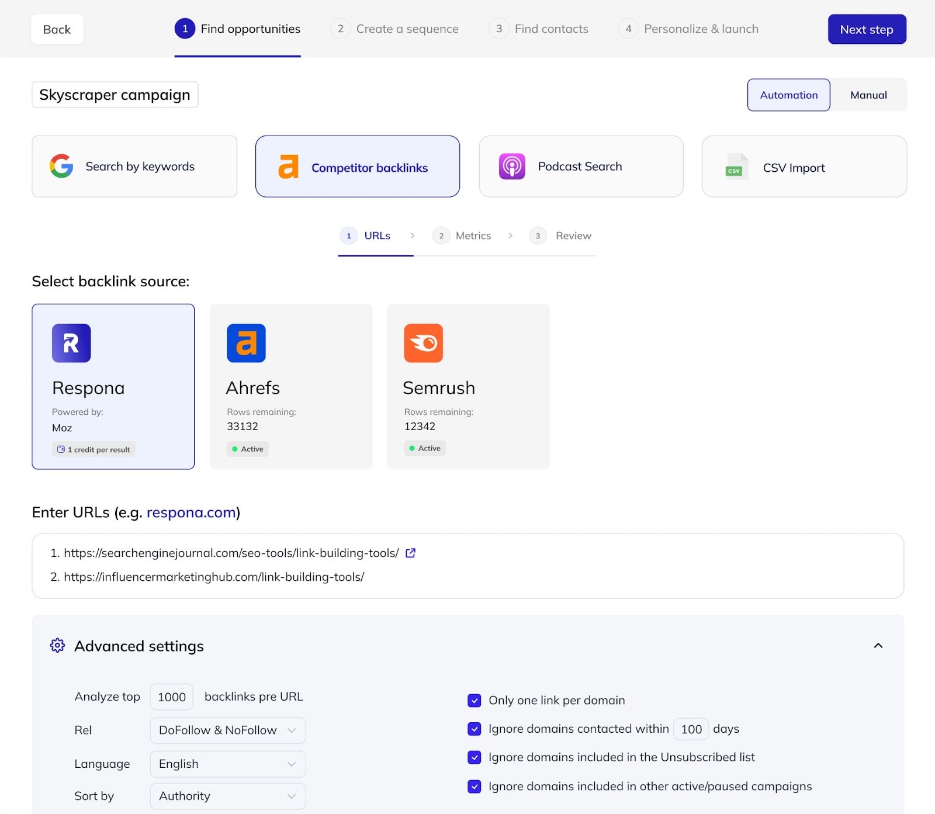Open the Find opportunities step
Image resolution: width=935 pixels, height=814 pixels.
(x=238, y=29)
